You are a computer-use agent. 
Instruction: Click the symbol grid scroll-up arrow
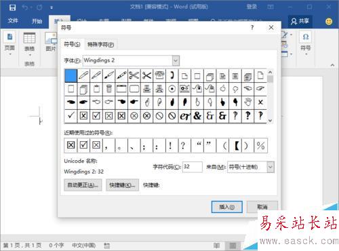point(270,73)
